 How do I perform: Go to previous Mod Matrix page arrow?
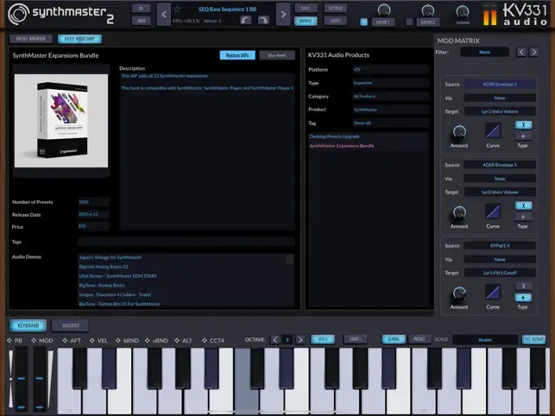[521, 53]
